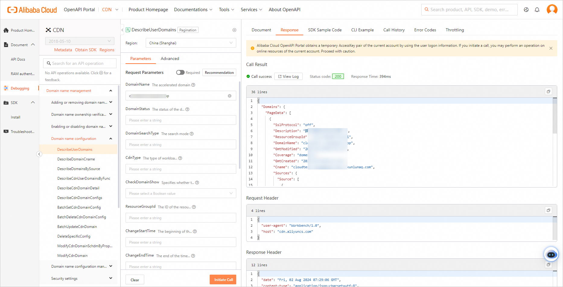
Task: Click the Product Home sidebar icon
Action: click(6, 30)
